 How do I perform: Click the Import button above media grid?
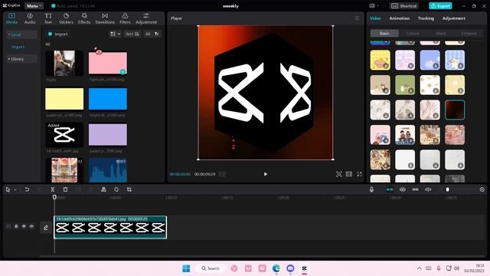[58, 34]
